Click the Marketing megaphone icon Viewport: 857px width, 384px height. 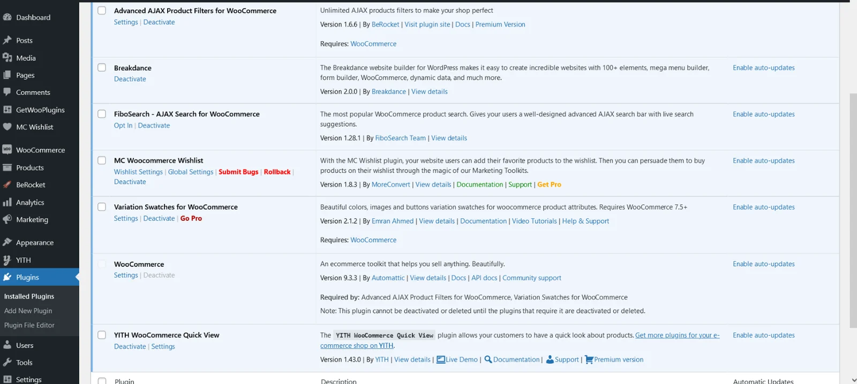click(x=7, y=219)
